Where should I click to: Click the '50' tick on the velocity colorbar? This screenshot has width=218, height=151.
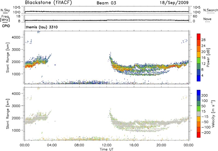(203, 106)
